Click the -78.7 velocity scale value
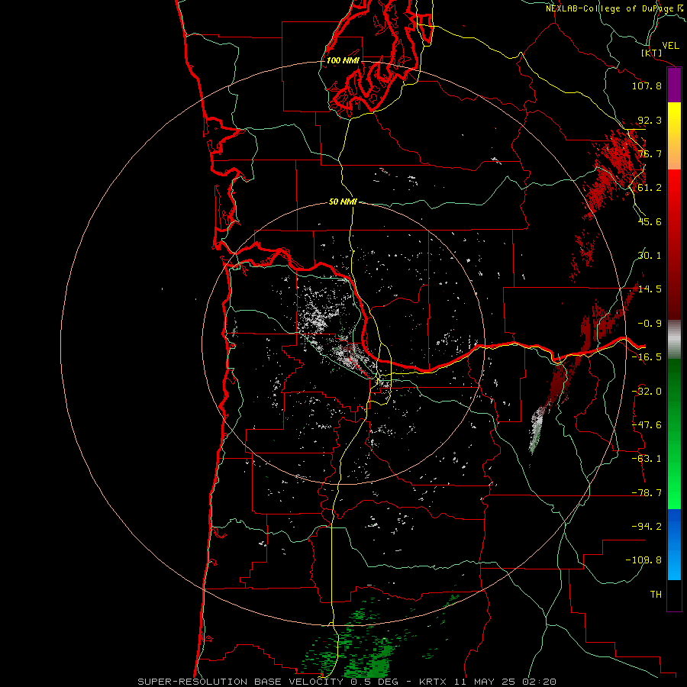Screen dimensions: 687x687 [x=647, y=493]
